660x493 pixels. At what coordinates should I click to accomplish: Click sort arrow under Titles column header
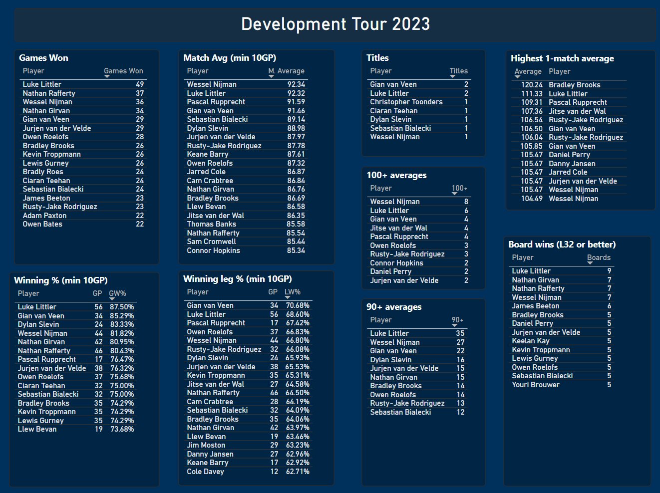(452, 76)
